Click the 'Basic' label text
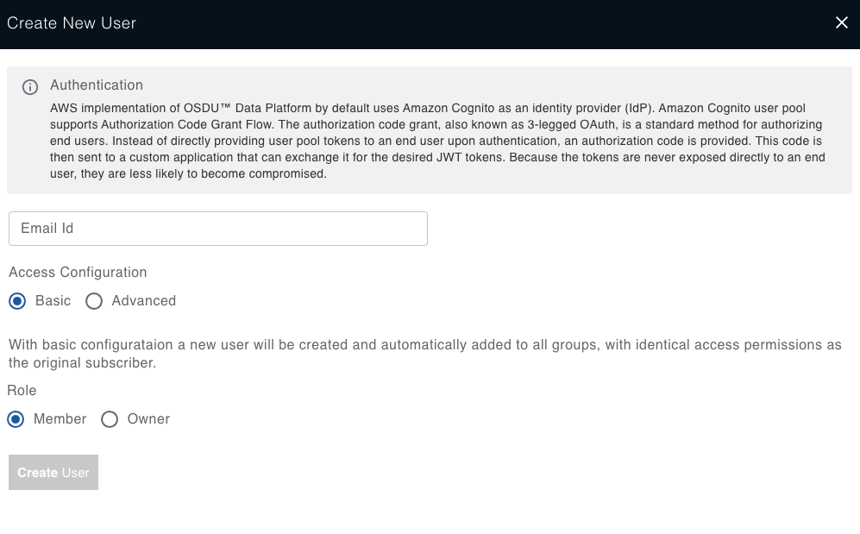Image resolution: width=860 pixels, height=534 pixels. (x=53, y=300)
